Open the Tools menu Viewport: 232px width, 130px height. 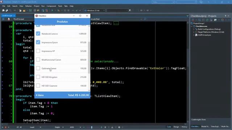pos(60,6)
